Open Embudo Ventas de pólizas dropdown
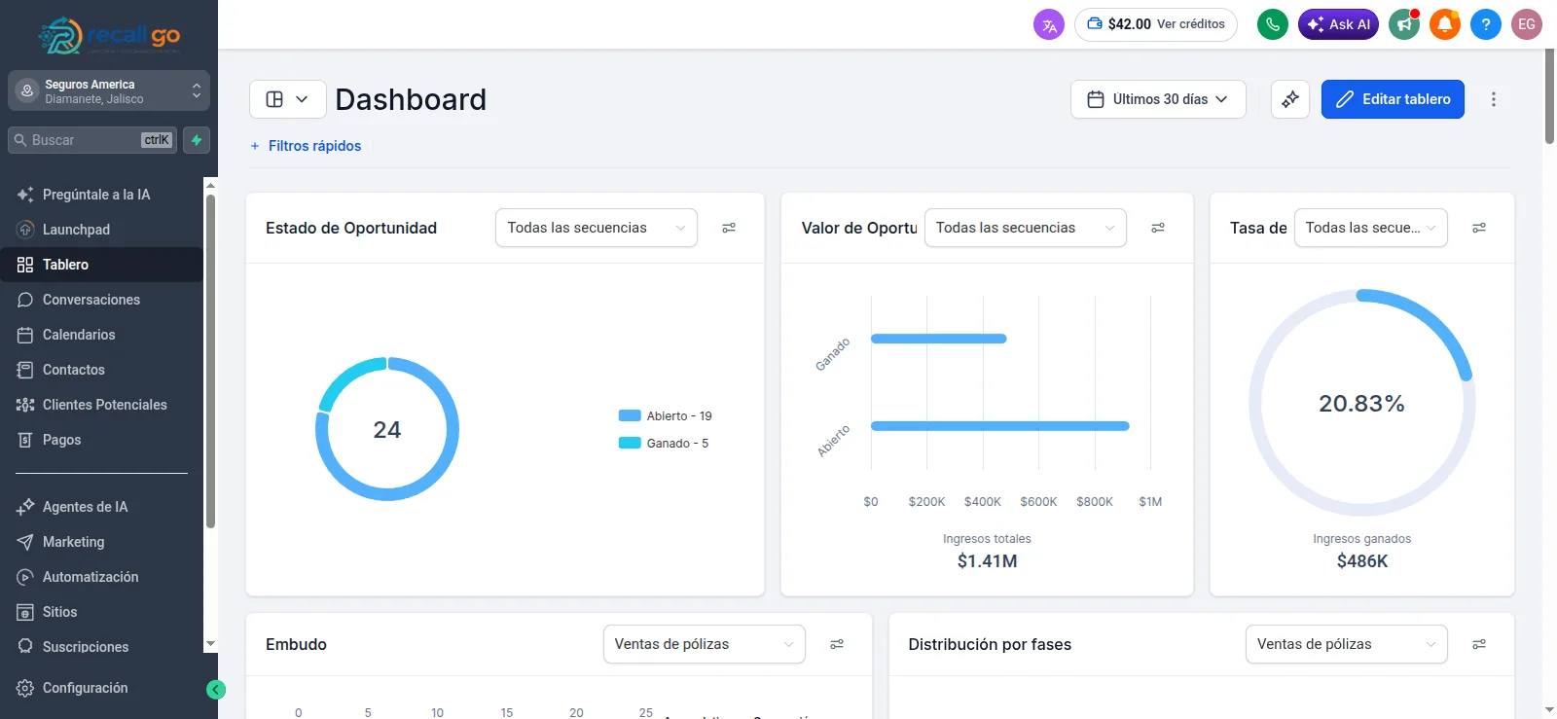This screenshot has height=719, width=1557. click(705, 644)
